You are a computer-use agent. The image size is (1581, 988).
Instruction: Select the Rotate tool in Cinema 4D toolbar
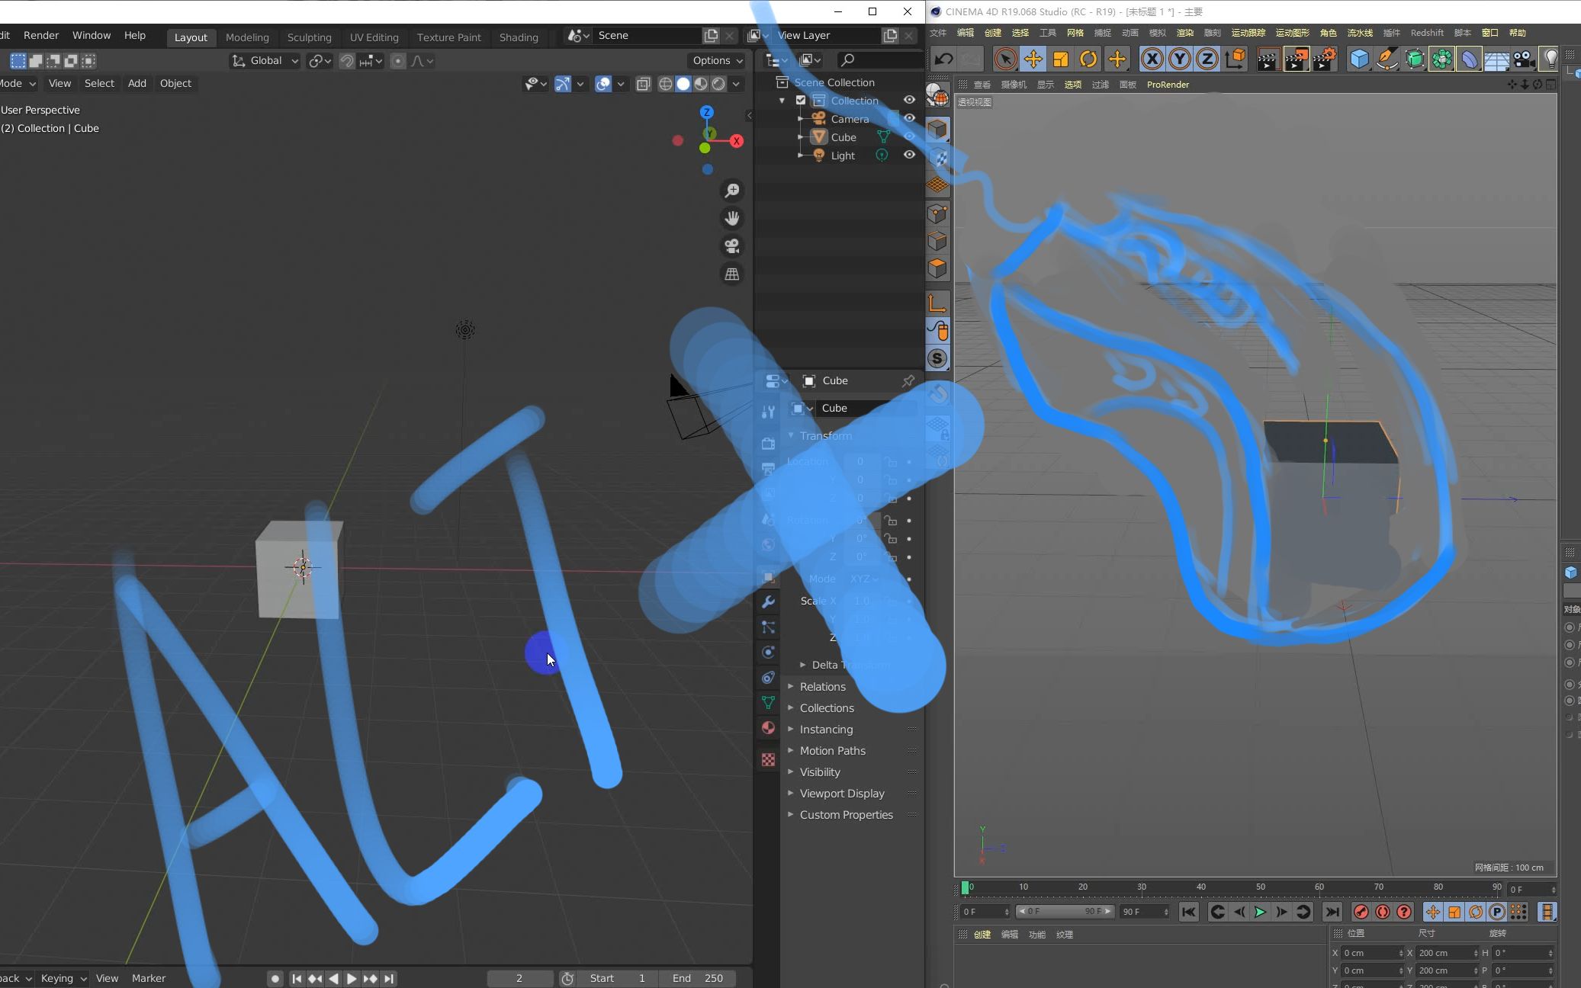point(1088,59)
